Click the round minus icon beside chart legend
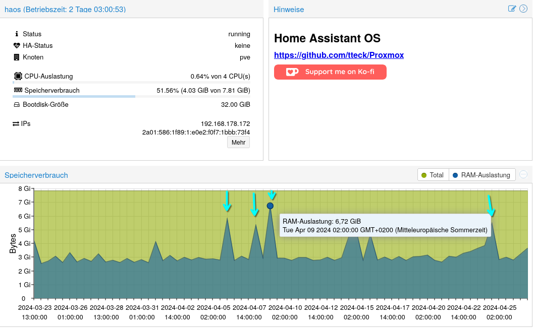 [x=523, y=175]
